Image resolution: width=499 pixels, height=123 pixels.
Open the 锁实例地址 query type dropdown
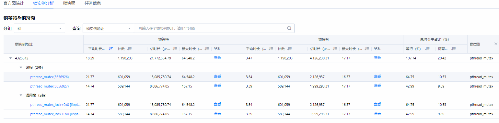[x=108, y=28]
